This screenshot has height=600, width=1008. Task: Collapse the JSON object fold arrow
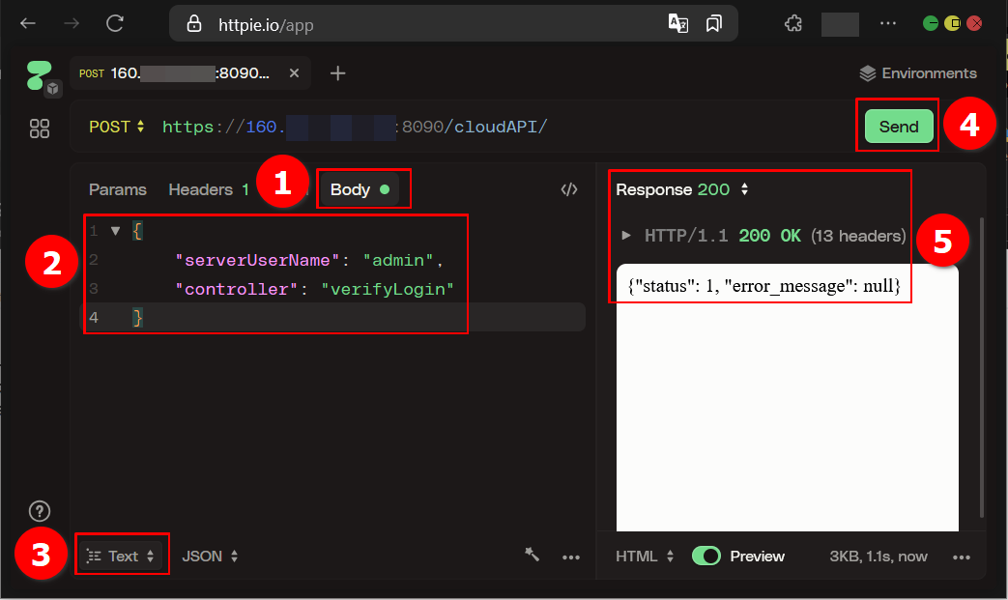115,231
